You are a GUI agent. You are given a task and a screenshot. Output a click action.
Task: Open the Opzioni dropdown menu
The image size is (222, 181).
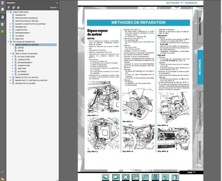[54, 8]
